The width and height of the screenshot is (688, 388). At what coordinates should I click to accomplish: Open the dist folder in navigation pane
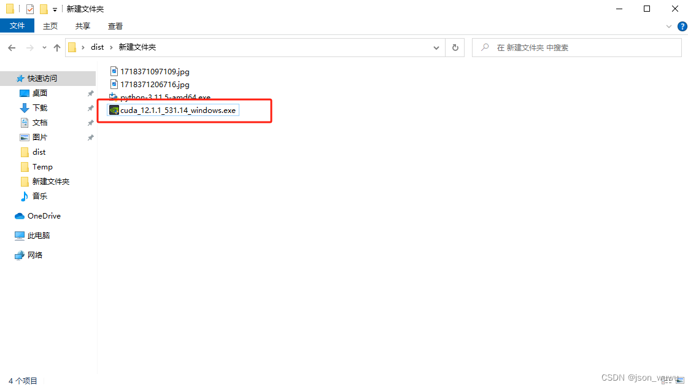click(x=39, y=152)
